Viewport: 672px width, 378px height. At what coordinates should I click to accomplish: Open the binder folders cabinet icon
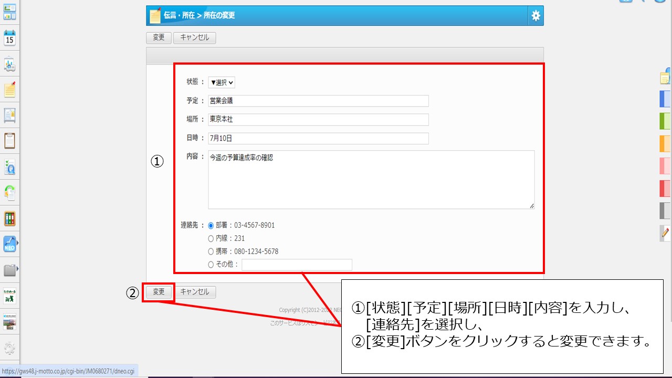(9, 218)
